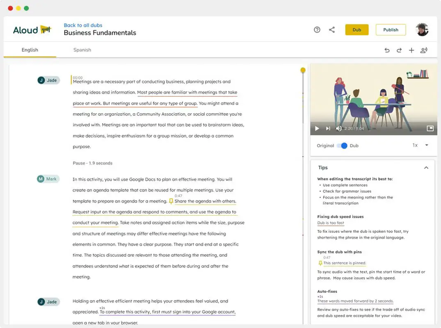Click the yellow Dub button
This screenshot has height=328, width=441.
tap(357, 30)
